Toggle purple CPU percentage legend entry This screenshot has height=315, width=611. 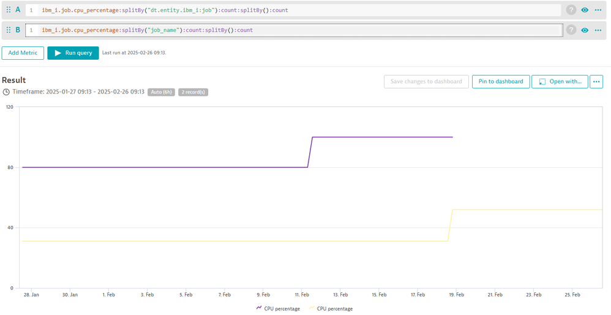pyautogui.click(x=278, y=309)
